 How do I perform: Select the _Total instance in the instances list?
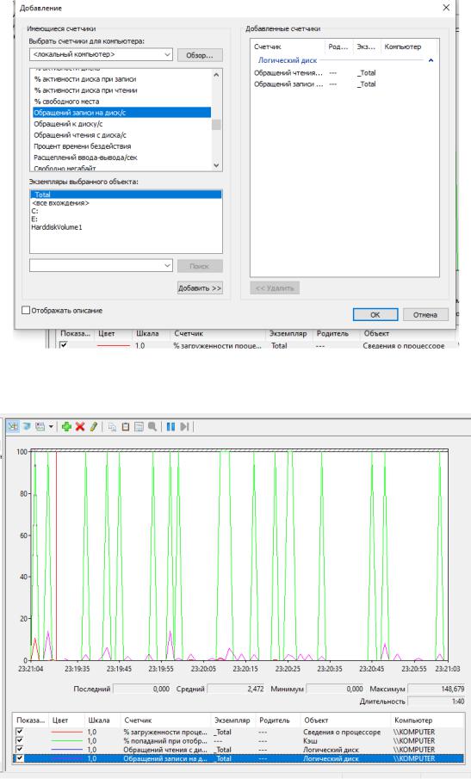tap(126, 195)
